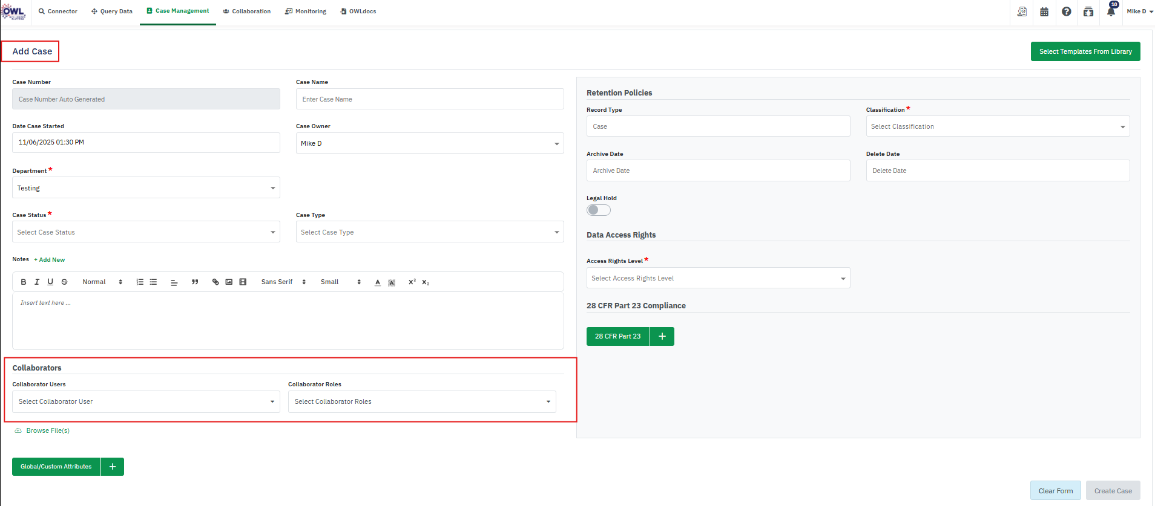Expand the Select Classification dropdown

[997, 126]
